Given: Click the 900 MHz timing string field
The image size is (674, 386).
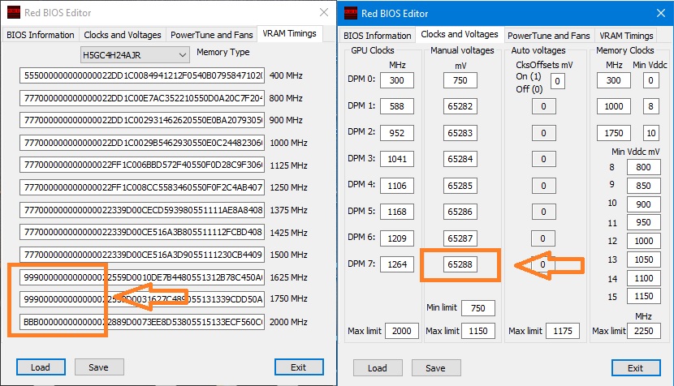Looking at the screenshot, I should click(x=142, y=120).
